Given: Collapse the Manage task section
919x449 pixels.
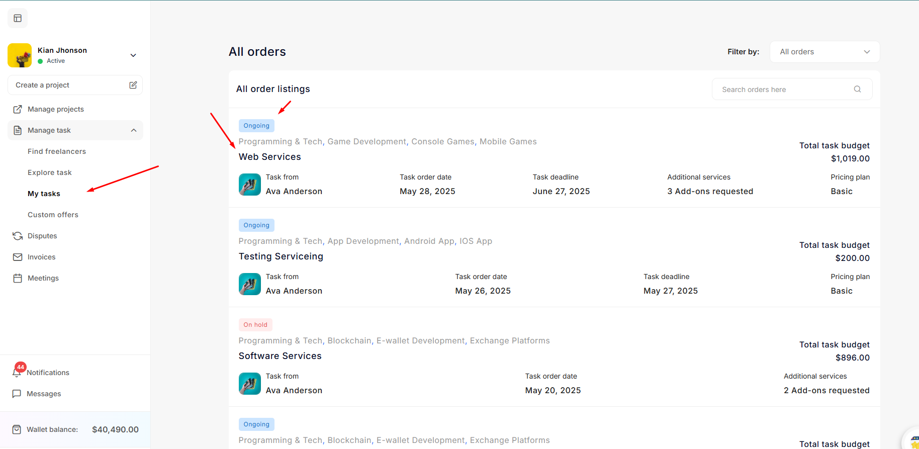Looking at the screenshot, I should coord(134,130).
